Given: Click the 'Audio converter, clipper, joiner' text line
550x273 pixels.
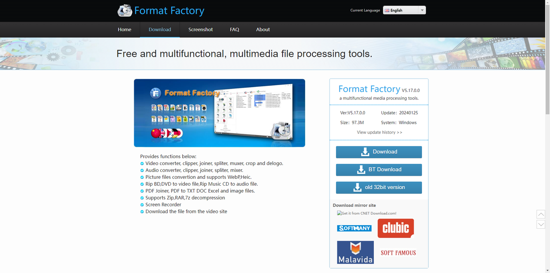Looking at the screenshot, I should click(x=194, y=170).
